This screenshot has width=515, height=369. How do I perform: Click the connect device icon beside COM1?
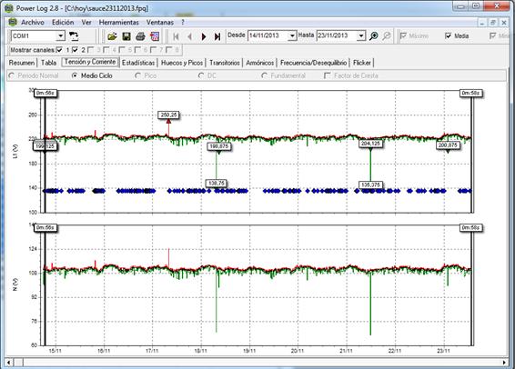74,36
